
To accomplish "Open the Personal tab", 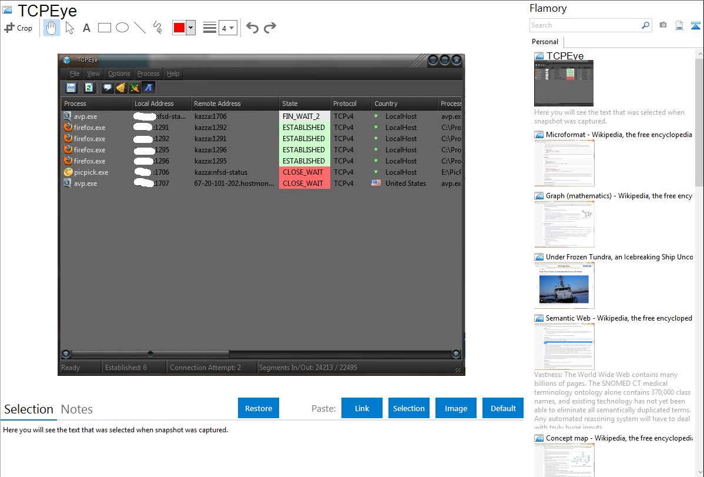I will 545,42.
